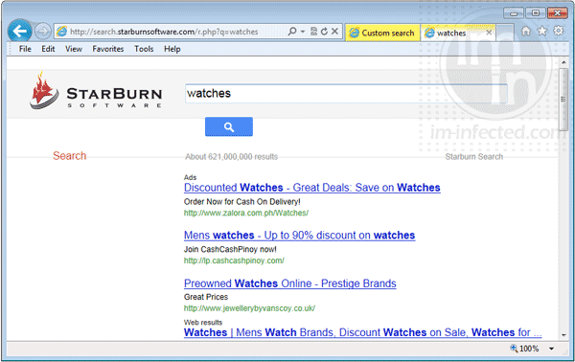Open the View menu
Image resolution: width=575 pixels, height=362 pixels.
coord(74,49)
